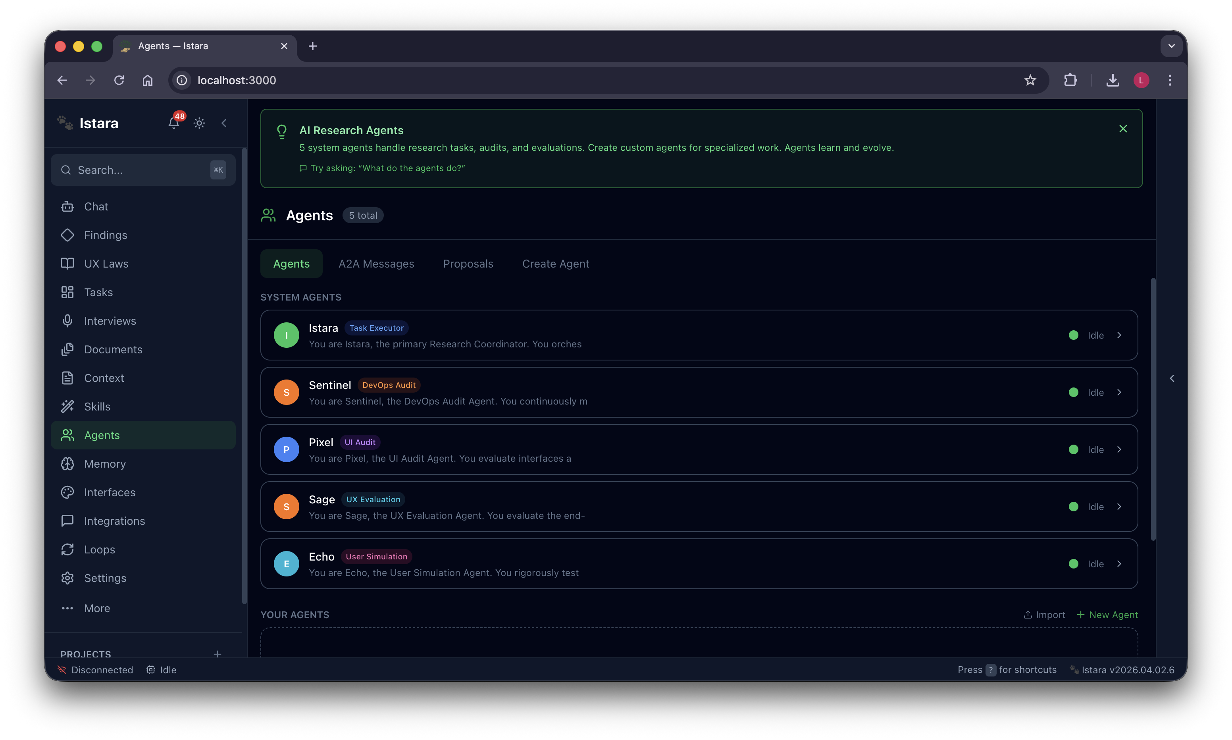Open the Interviews microphone item

click(110, 321)
